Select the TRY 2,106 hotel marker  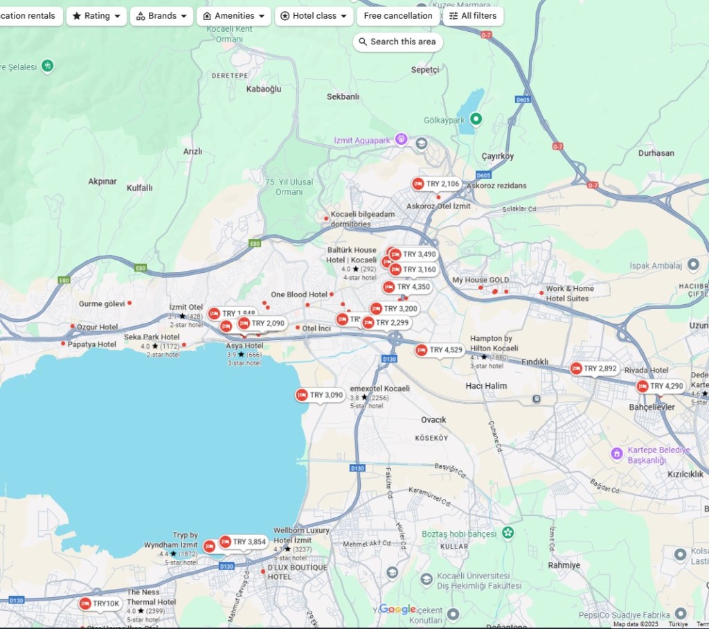436,184
